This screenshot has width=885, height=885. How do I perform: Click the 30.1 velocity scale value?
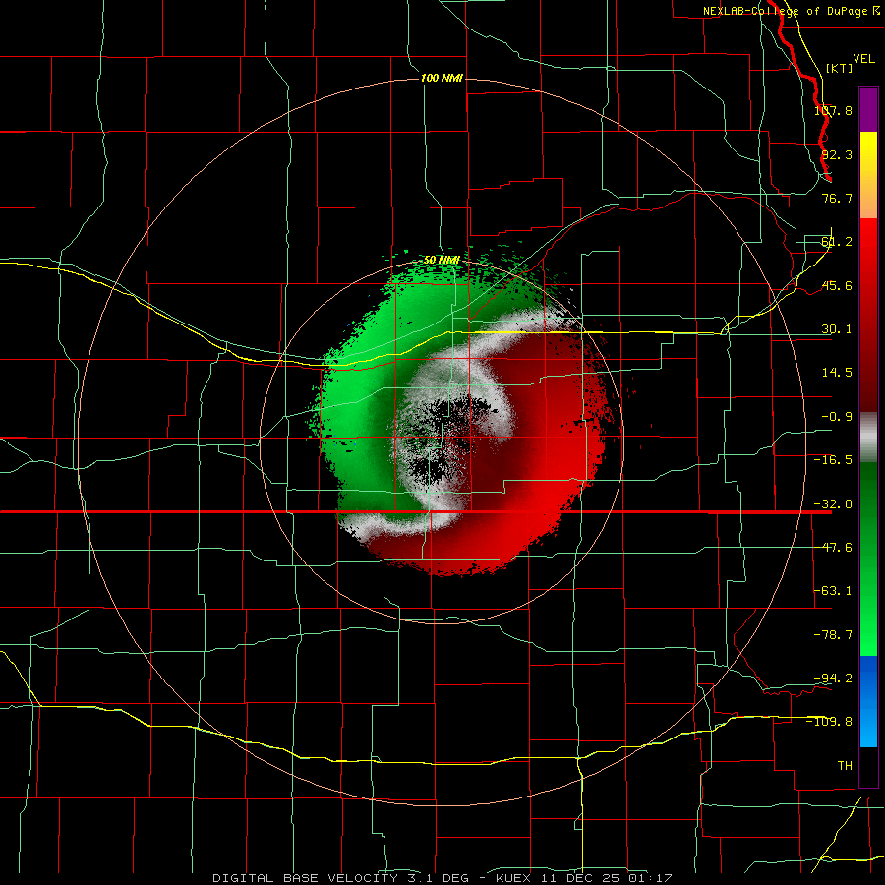837,329
